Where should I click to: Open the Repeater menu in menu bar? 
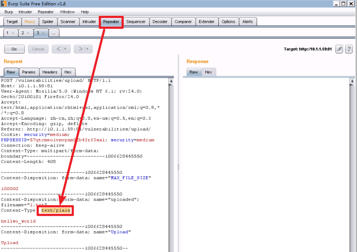(x=46, y=12)
